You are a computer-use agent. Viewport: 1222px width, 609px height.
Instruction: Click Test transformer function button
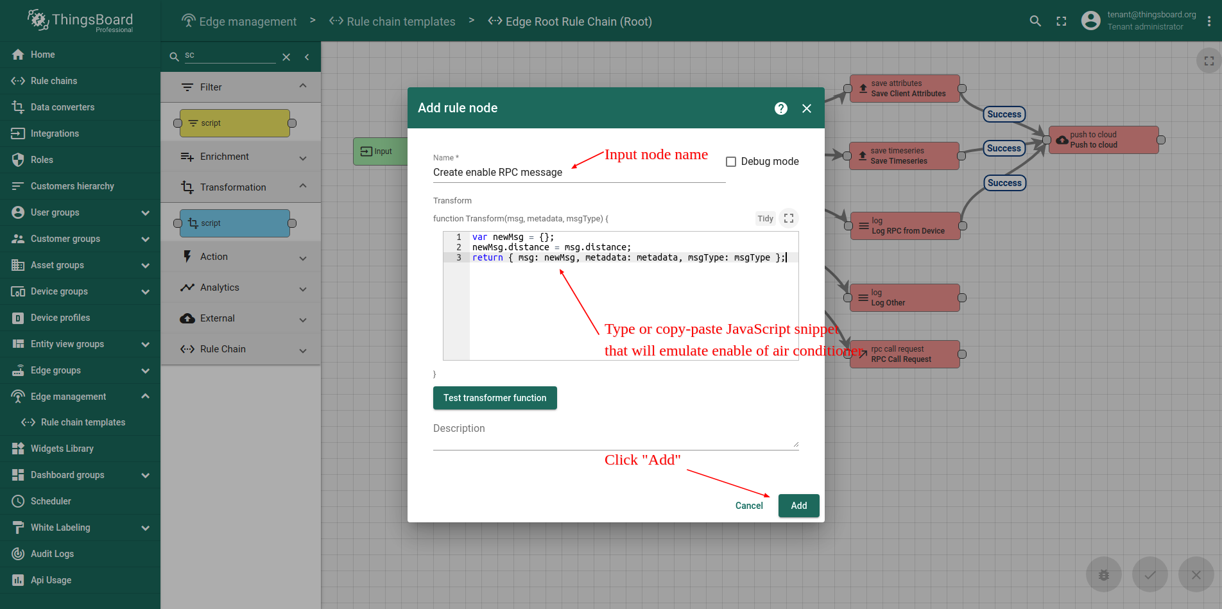[495, 398]
